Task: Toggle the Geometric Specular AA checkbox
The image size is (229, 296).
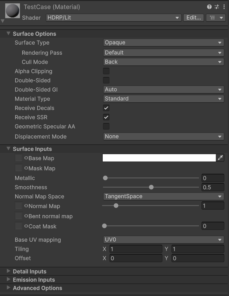Action: 106,126
